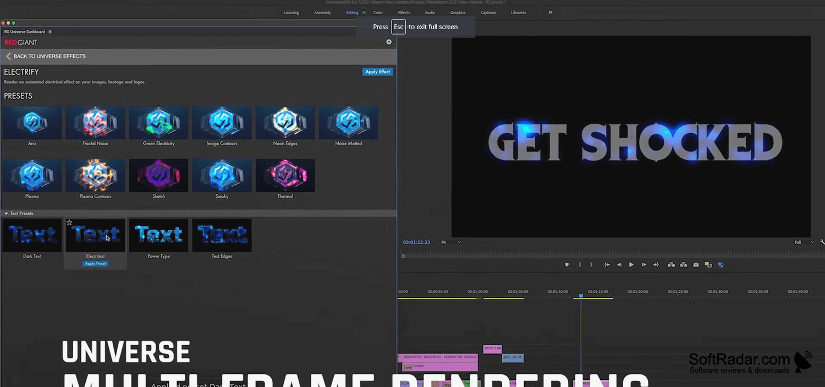
Task: Click the Extract button
Action: tap(684, 264)
